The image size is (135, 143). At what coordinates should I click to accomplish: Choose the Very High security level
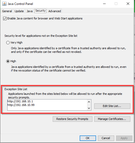(8, 42)
